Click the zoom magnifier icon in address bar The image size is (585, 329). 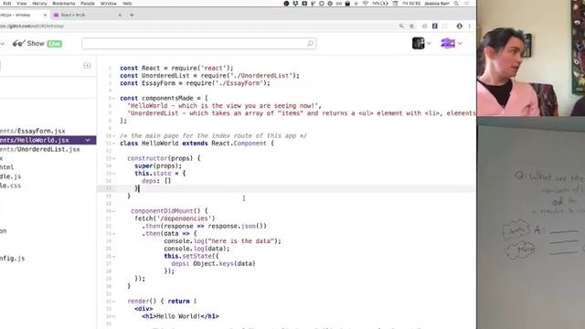[401, 27]
